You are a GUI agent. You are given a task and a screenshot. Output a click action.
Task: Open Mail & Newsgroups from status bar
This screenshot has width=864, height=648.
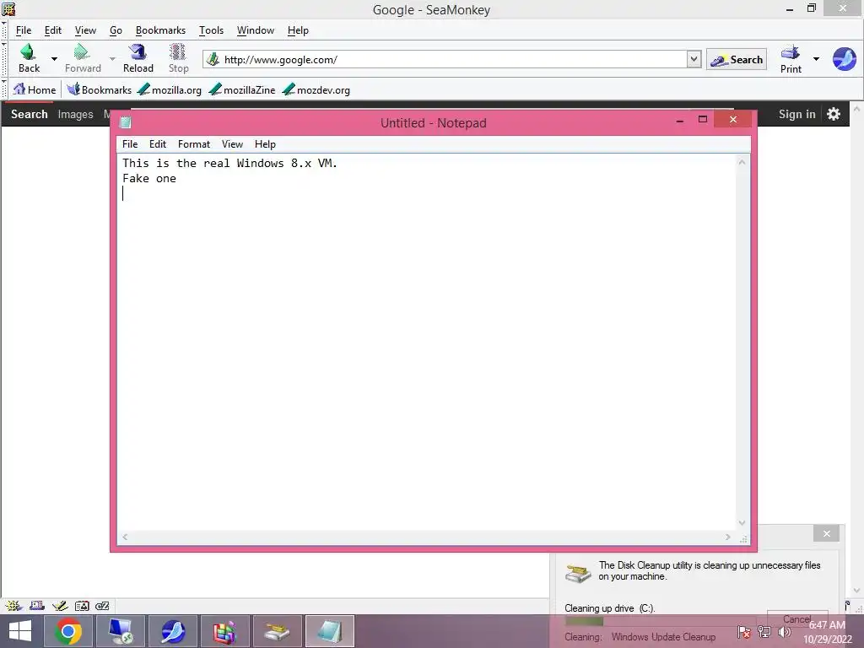[37, 606]
